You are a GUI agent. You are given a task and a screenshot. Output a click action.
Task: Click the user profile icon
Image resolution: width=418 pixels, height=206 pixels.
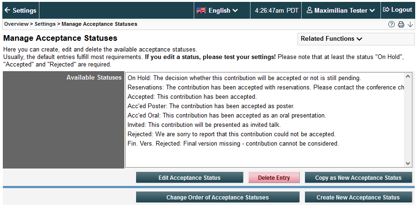click(309, 10)
